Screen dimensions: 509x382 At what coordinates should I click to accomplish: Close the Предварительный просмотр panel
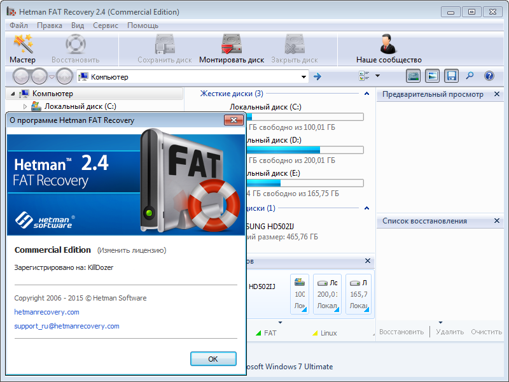[x=497, y=94]
